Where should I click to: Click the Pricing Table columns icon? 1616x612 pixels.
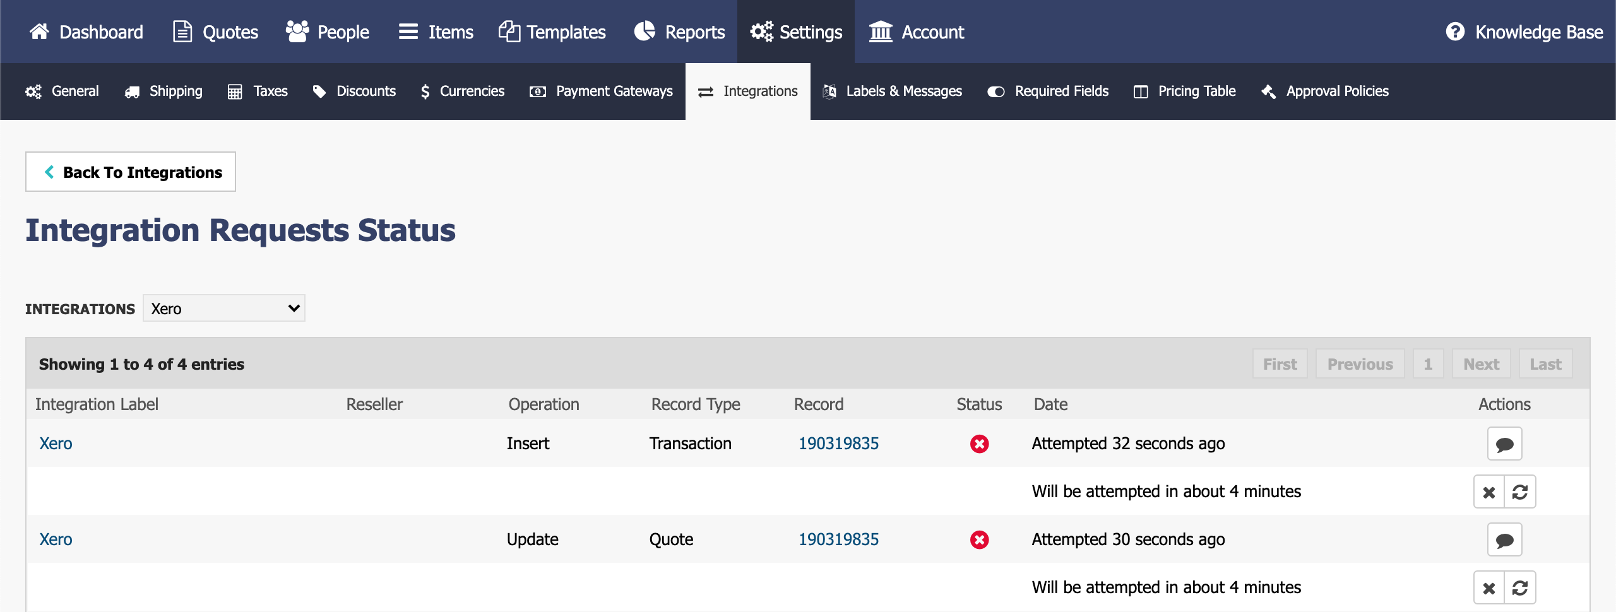tap(1141, 92)
